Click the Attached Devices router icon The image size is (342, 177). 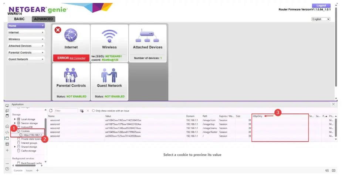pos(148,36)
